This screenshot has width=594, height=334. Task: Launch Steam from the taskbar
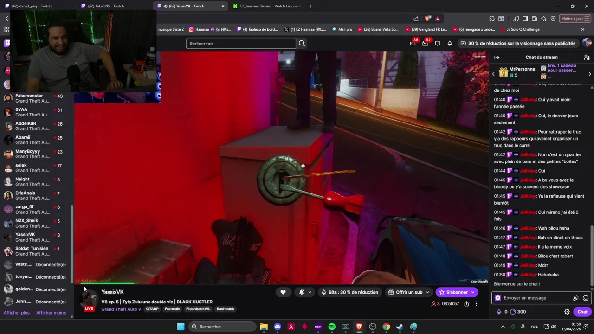click(400, 327)
